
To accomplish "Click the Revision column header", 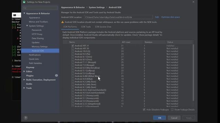I will [x=154, y=42].
